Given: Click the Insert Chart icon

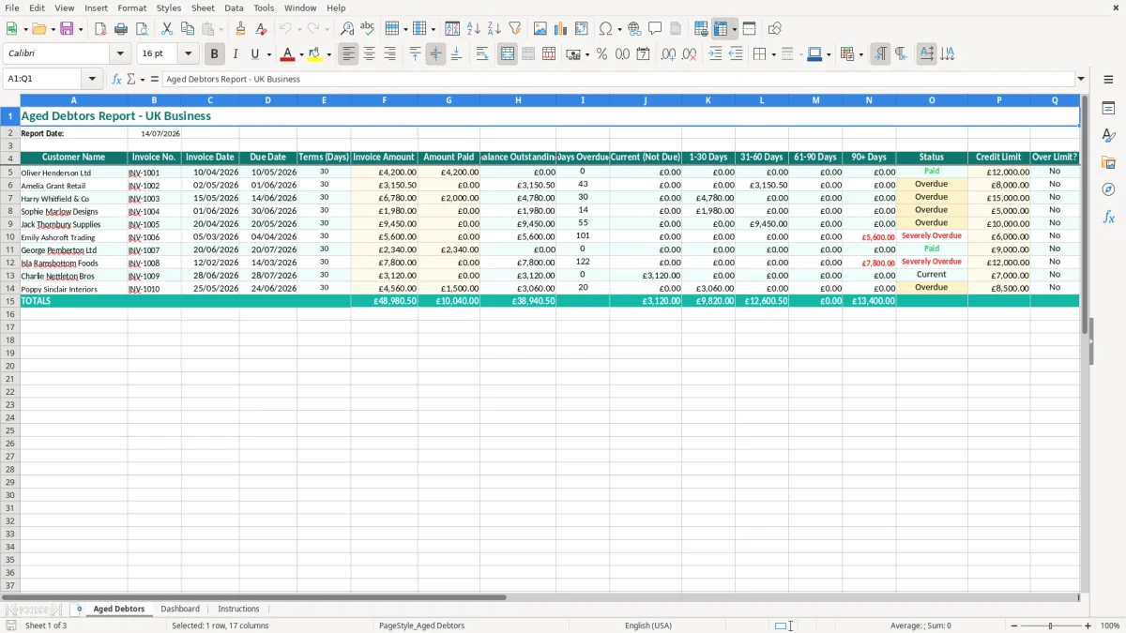Looking at the screenshot, I should click(x=560, y=29).
